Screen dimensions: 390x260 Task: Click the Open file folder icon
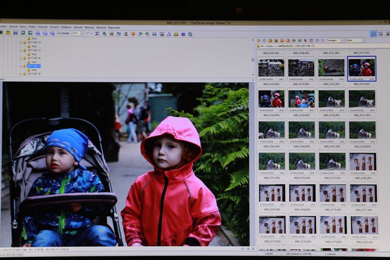click(x=8, y=33)
